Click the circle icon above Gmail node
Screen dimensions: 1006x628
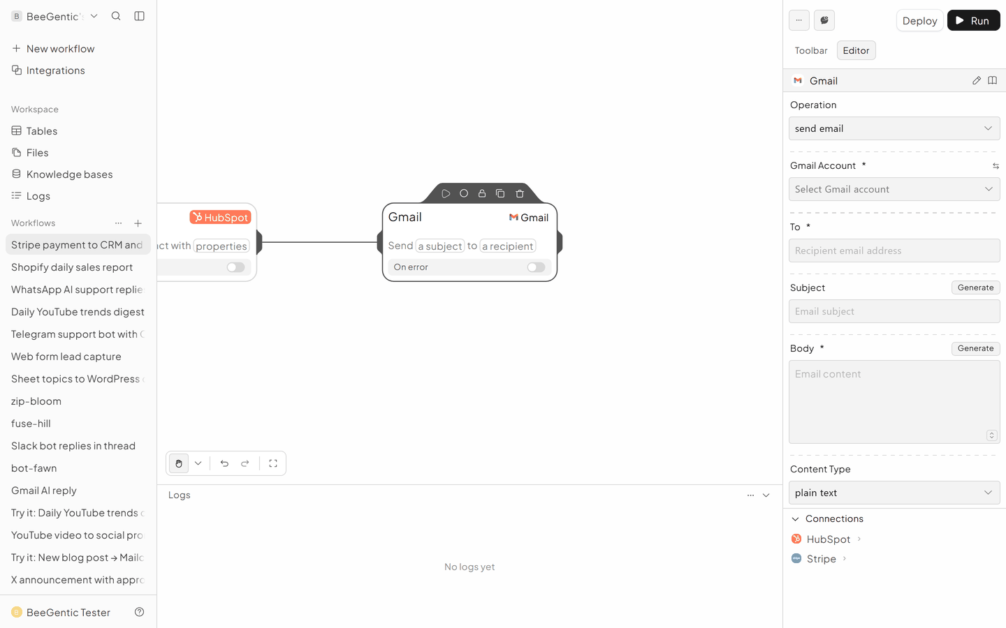(x=464, y=193)
